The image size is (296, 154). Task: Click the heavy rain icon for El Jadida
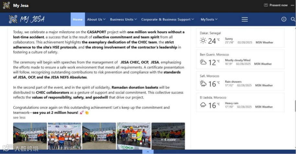(203, 105)
